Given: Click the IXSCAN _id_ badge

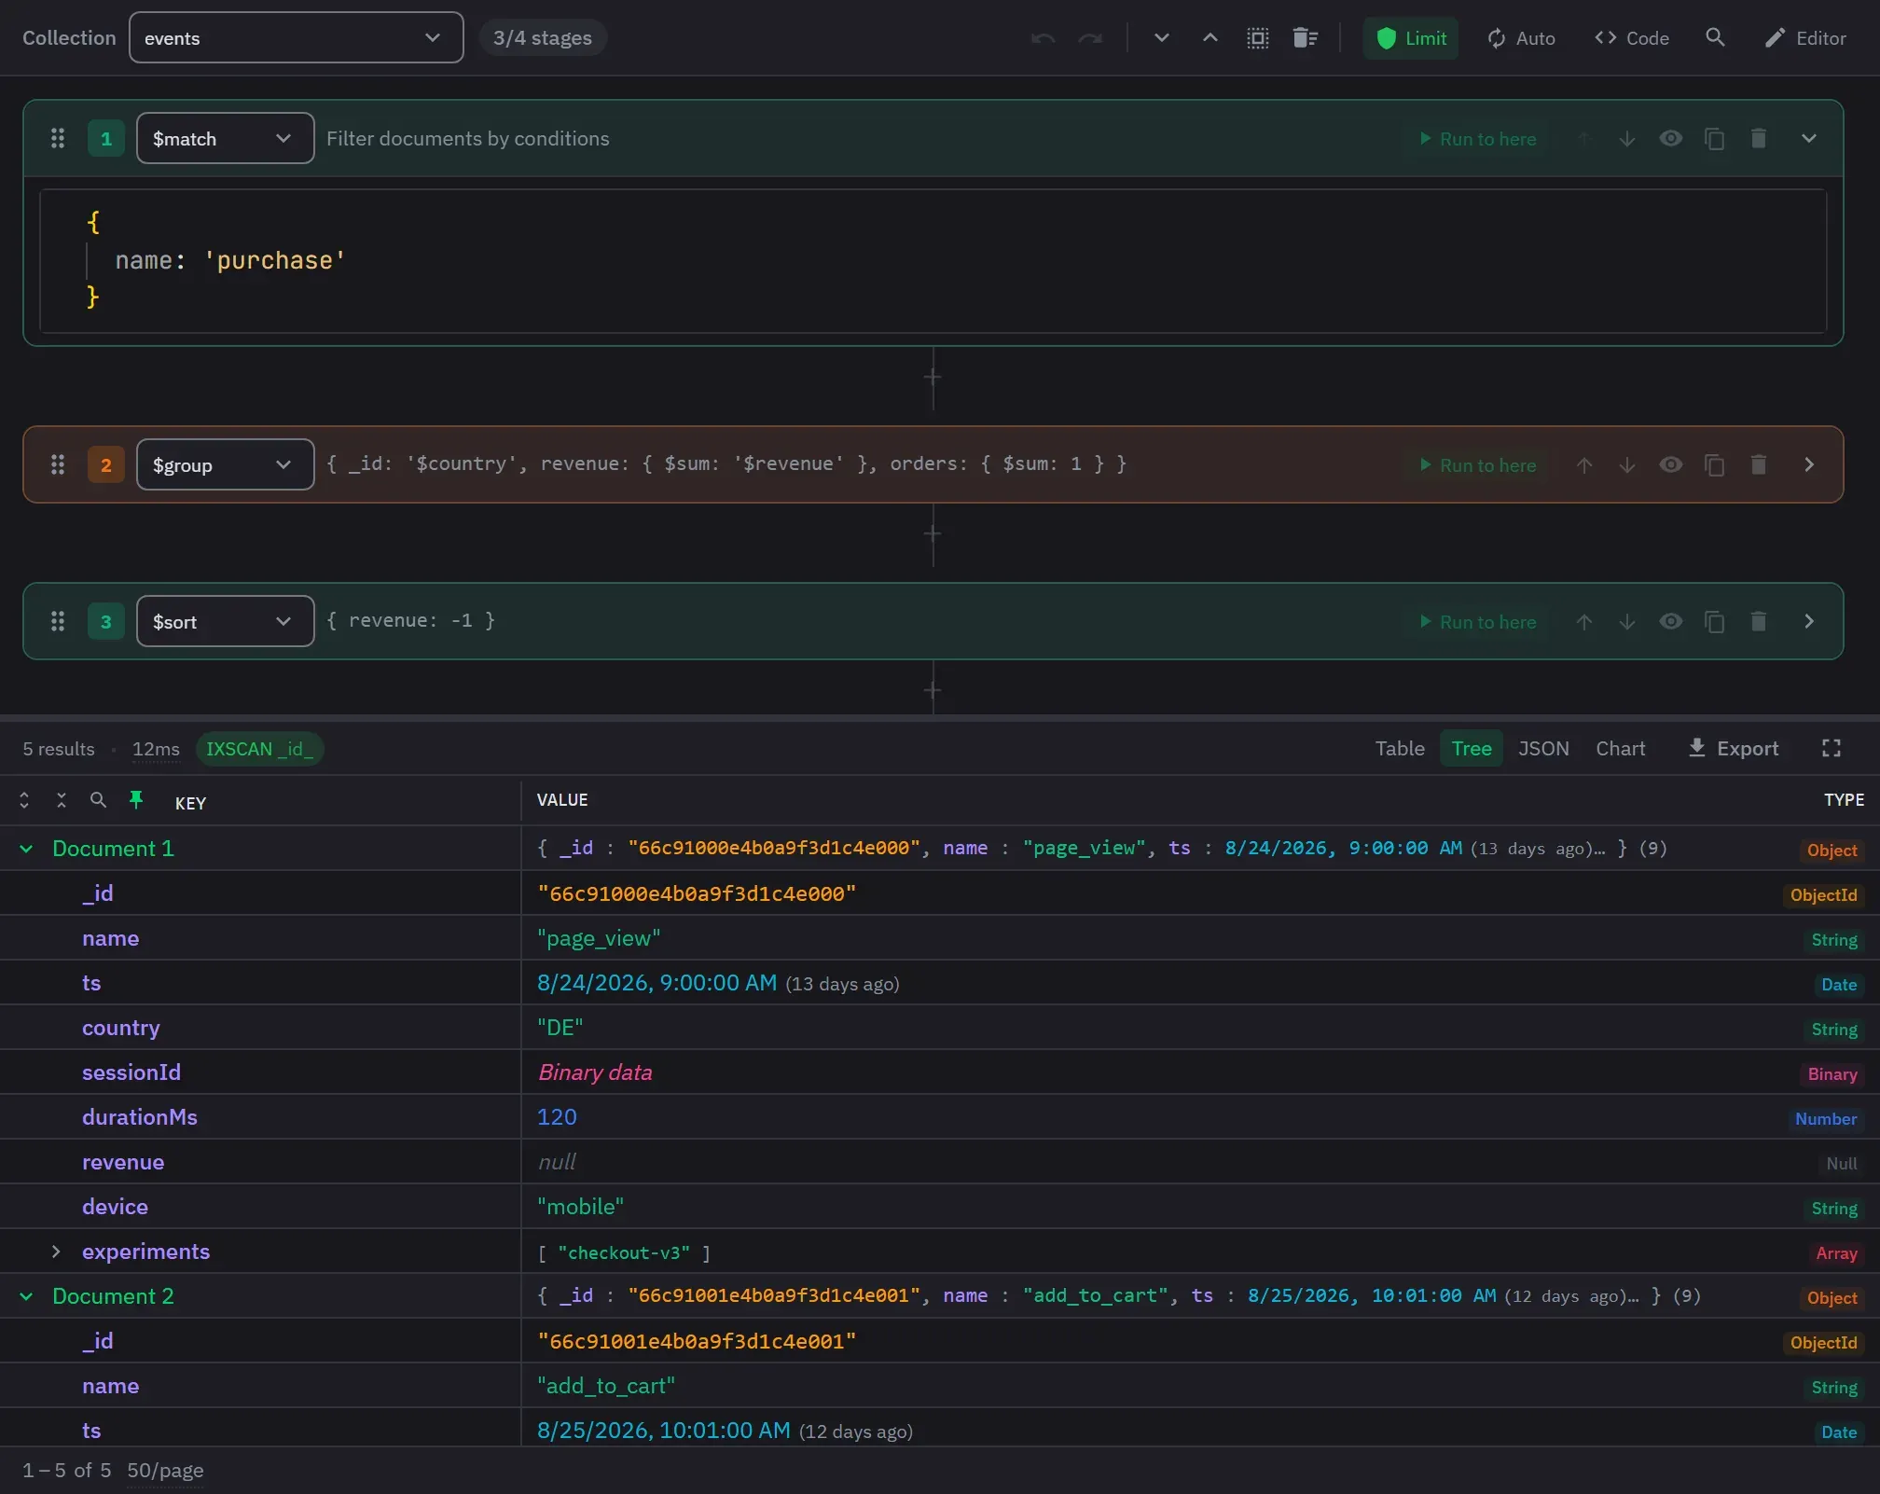Looking at the screenshot, I should (259, 749).
